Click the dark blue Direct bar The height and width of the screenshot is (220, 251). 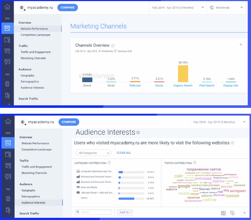(87, 80)
